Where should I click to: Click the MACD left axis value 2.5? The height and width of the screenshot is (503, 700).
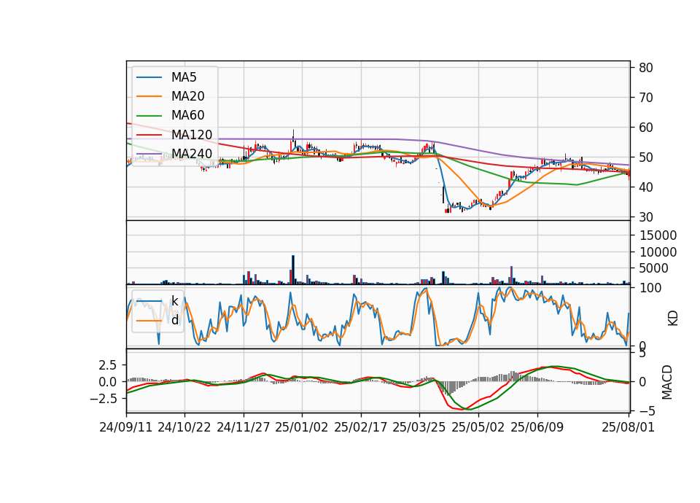[x=108, y=365]
